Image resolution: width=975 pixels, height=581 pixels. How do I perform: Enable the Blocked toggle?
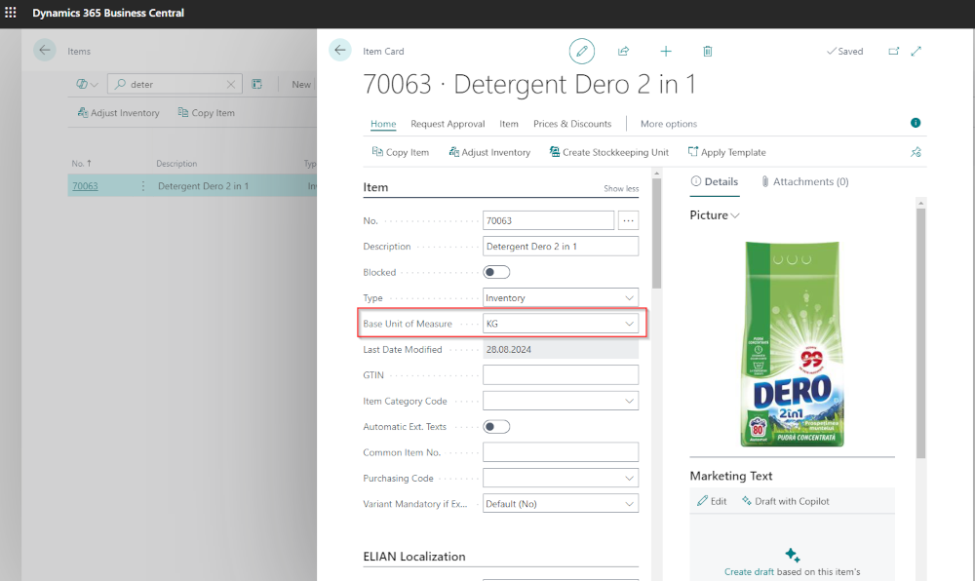click(x=495, y=272)
